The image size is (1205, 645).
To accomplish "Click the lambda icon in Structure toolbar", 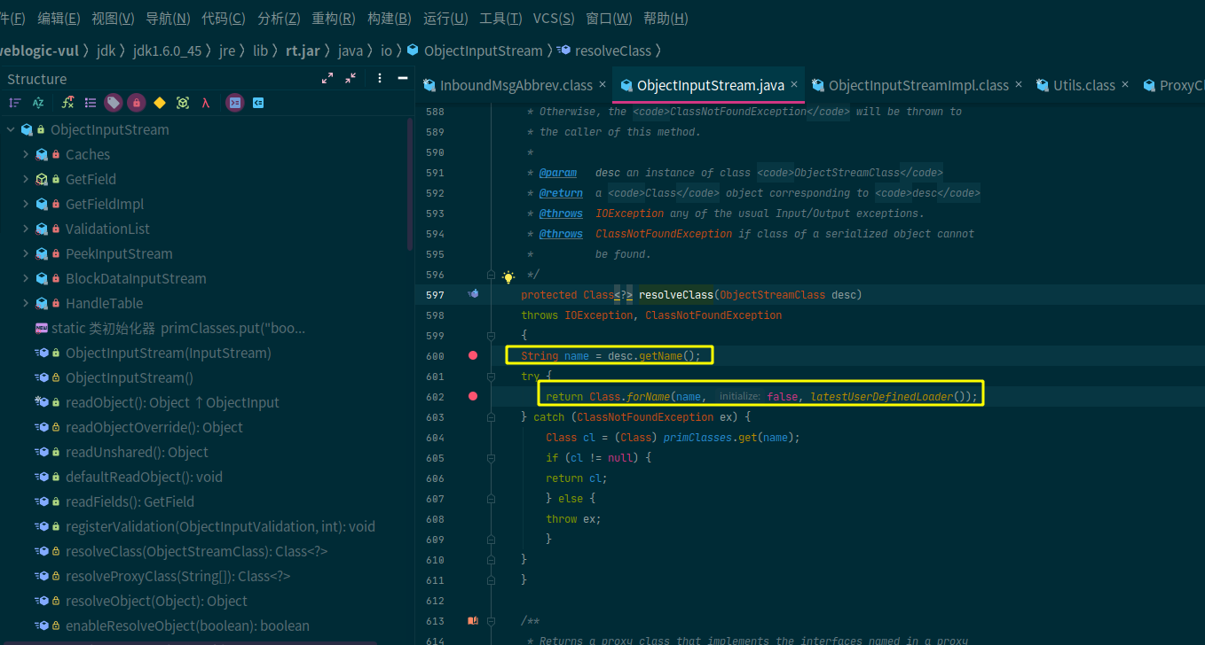I will pyautogui.click(x=205, y=103).
